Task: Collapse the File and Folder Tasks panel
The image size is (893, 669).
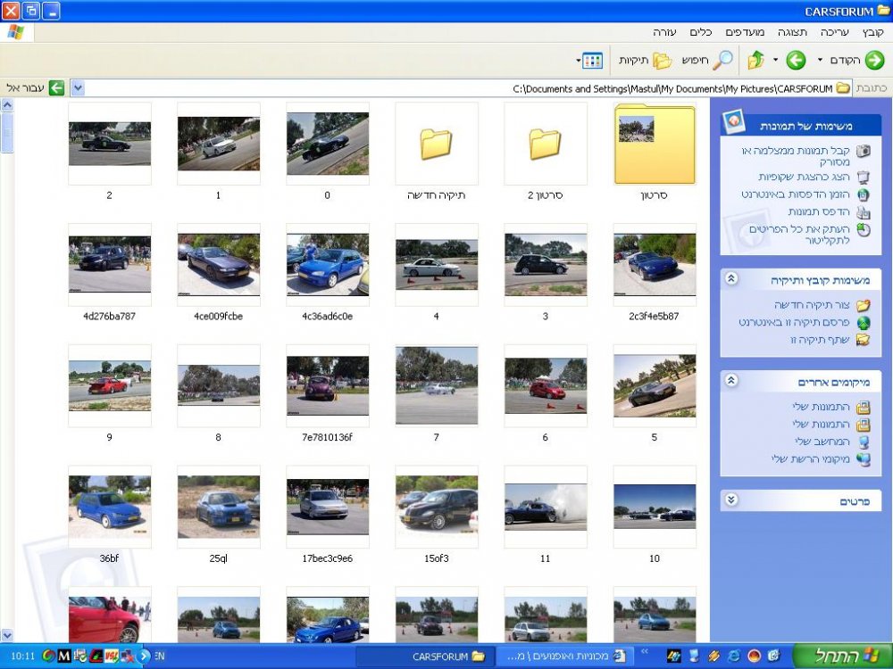Action: tap(731, 278)
